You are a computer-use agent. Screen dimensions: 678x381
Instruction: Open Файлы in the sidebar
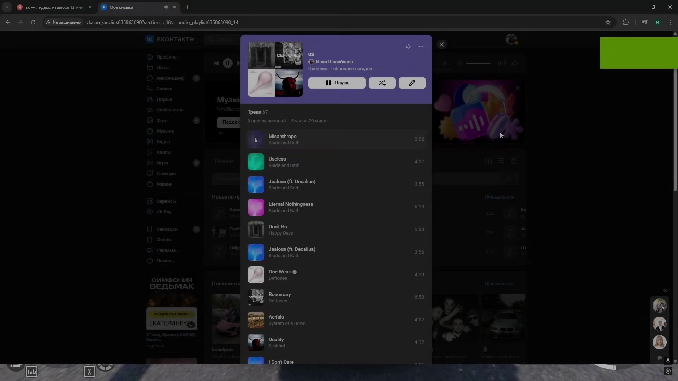point(164,240)
